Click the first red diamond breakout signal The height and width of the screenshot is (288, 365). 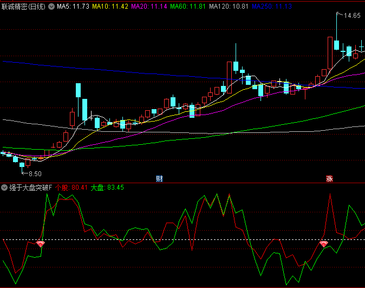coord(41,244)
